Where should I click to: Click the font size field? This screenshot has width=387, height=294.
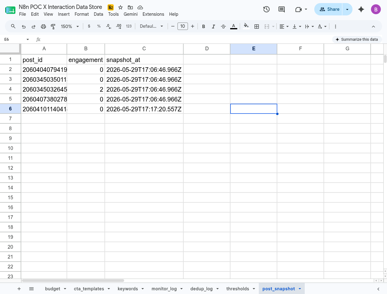point(183,27)
